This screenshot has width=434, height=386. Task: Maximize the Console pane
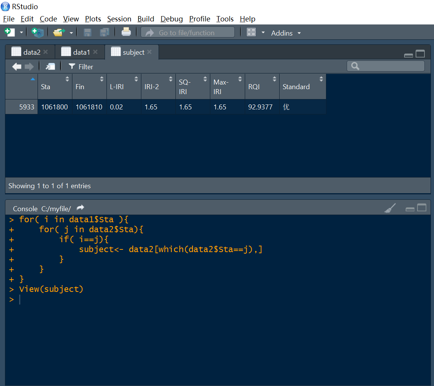pyautogui.click(x=421, y=208)
